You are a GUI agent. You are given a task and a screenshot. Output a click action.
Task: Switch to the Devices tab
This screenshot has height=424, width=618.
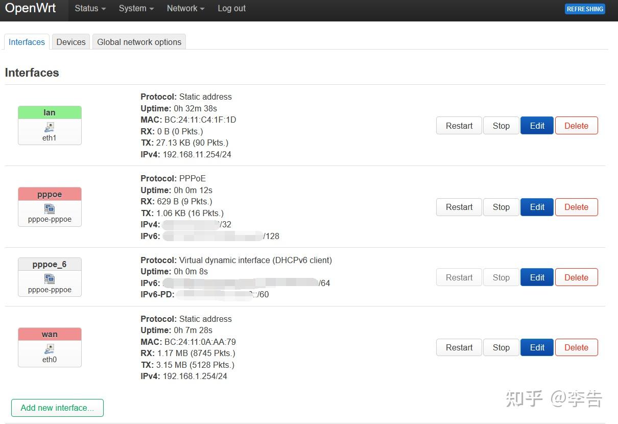pos(70,42)
